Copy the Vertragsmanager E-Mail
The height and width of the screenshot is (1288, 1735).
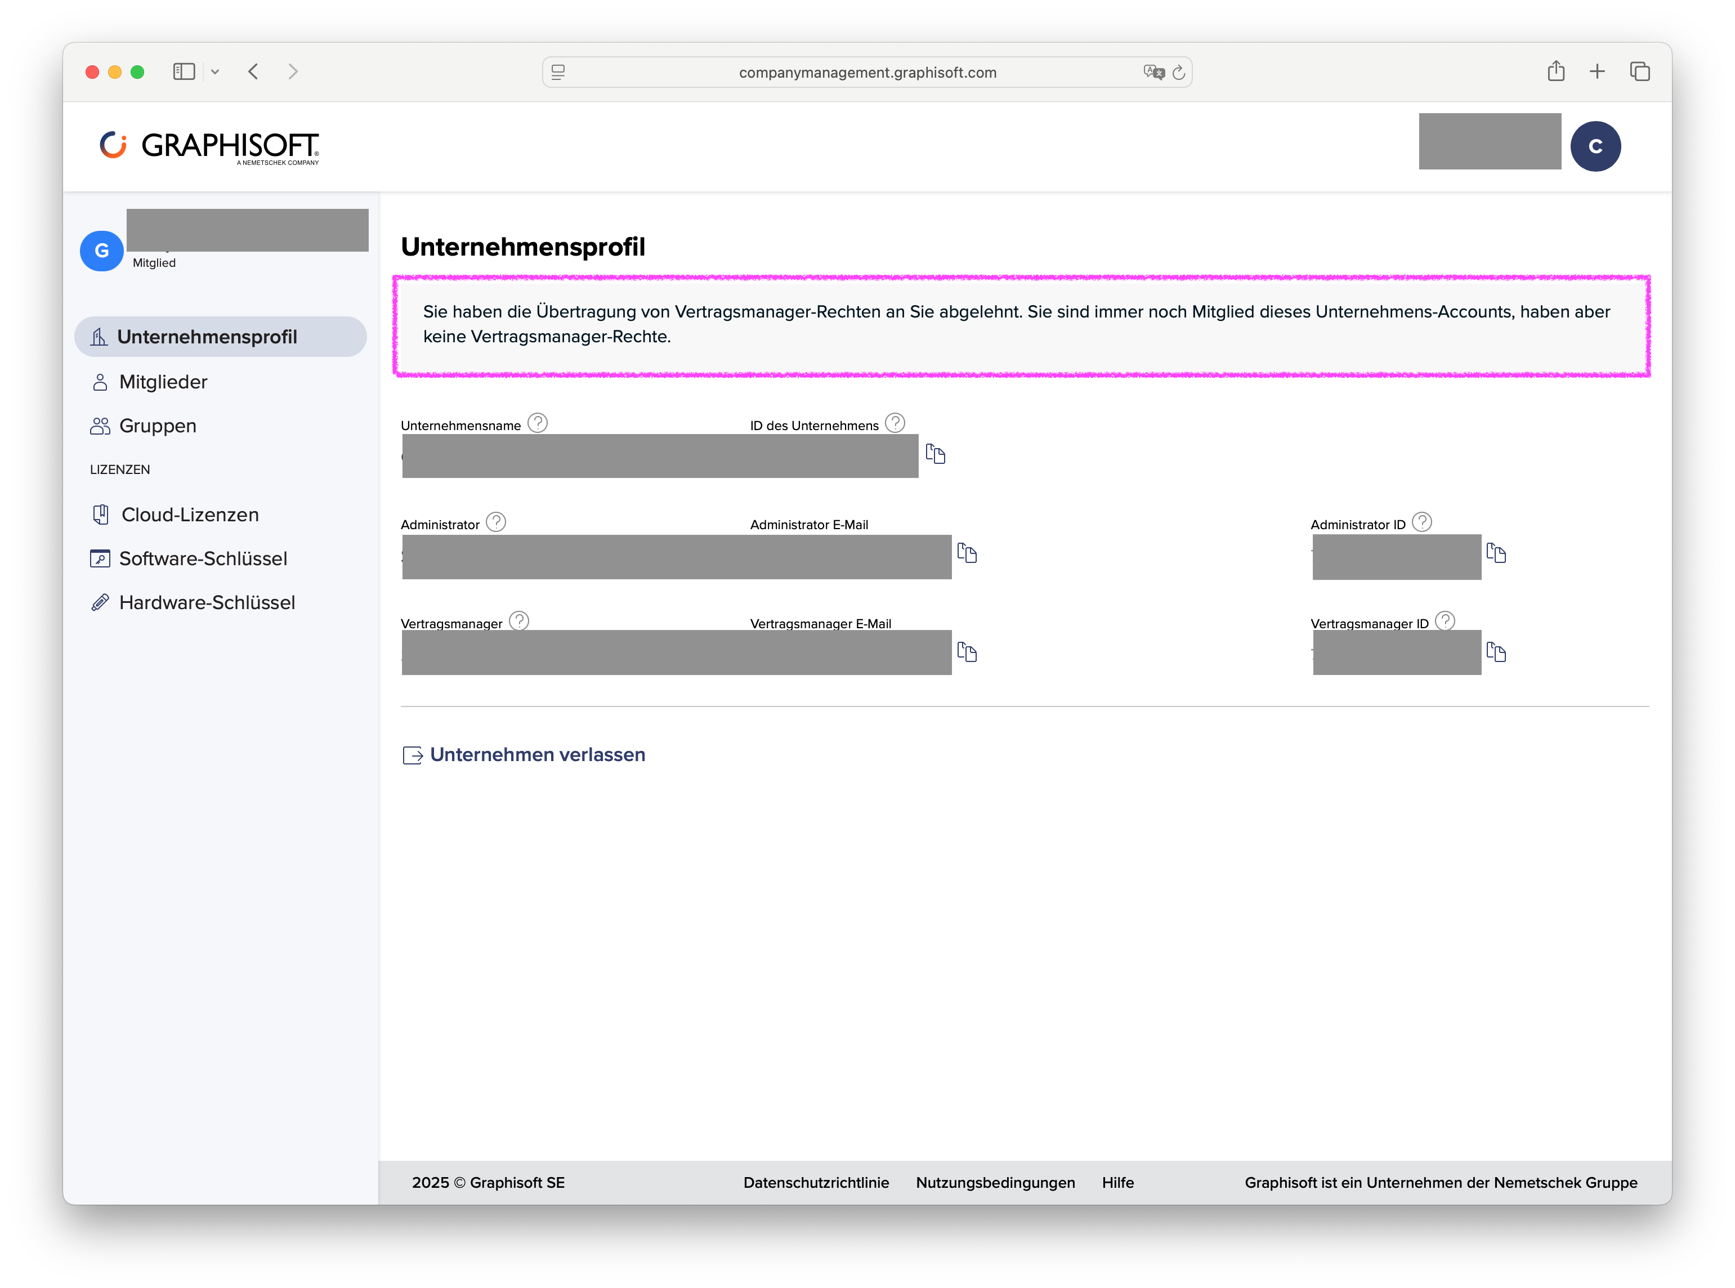coord(966,652)
